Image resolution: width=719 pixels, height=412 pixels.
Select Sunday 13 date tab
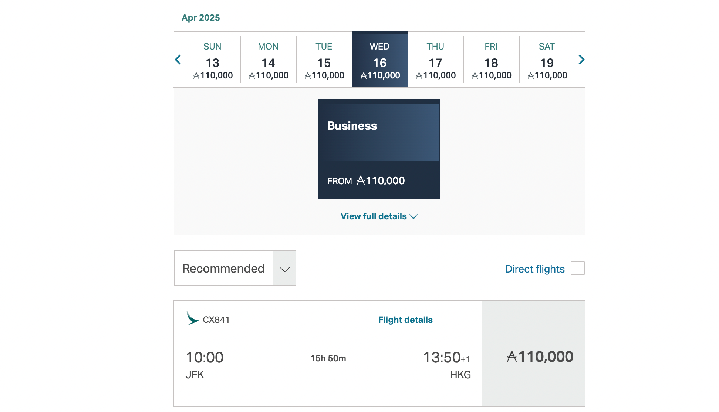213,60
